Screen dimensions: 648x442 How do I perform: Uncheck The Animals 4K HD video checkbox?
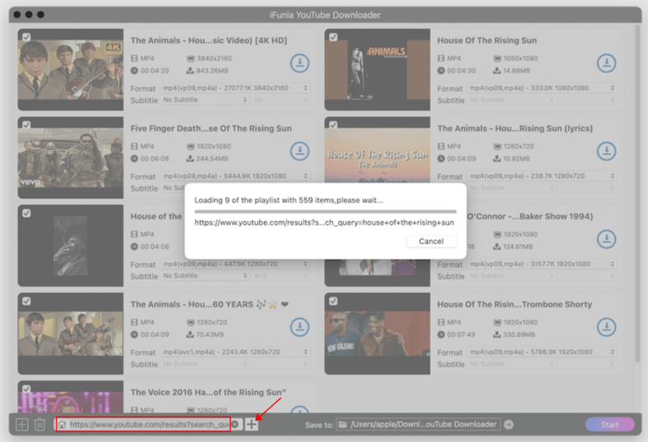(x=26, y=37)
